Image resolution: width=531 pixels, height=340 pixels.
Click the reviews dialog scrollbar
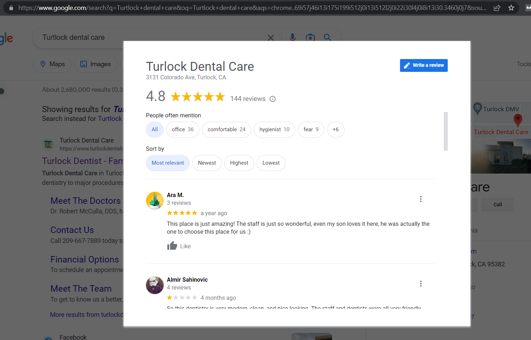(x=446, y=131)
